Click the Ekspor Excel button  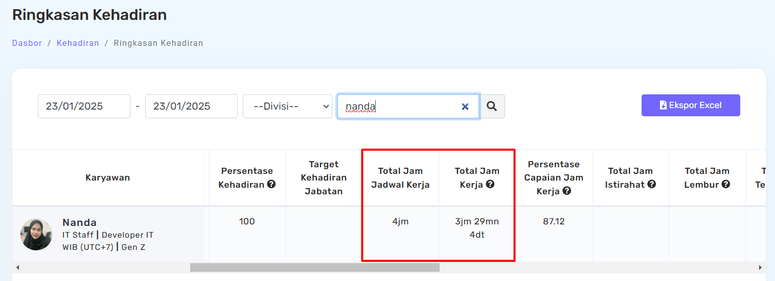pos(690,105)
